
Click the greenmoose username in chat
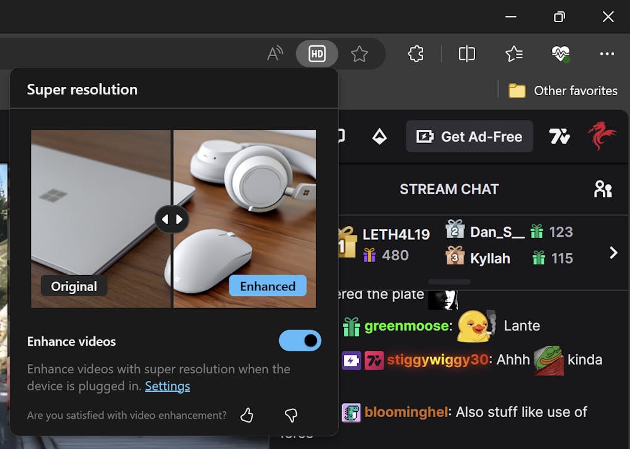pyautogui.click(x=408, y=326)
